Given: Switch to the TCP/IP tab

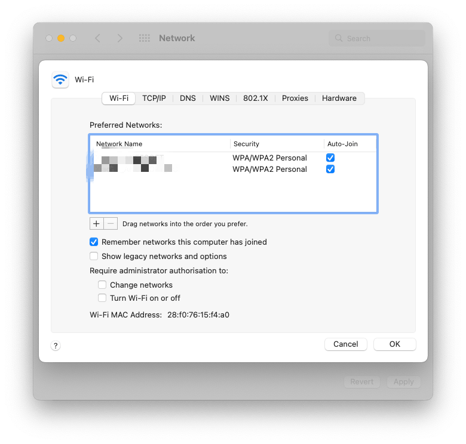Looking at the screenshot, I should [154, 98].
